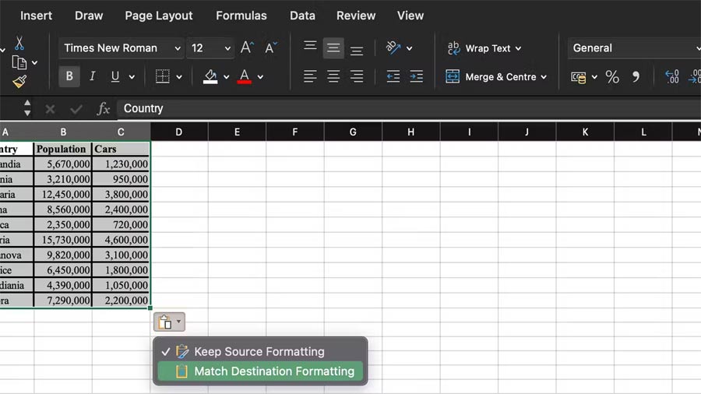Click Decrease Font Size icon
The image size is (701, 394).
270,47
